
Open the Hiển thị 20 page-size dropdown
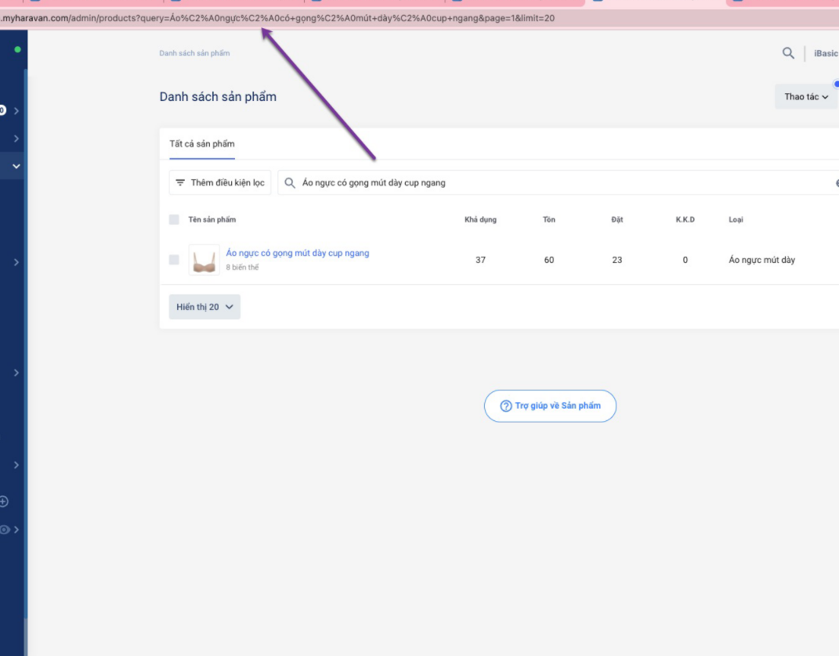[204, 307]
